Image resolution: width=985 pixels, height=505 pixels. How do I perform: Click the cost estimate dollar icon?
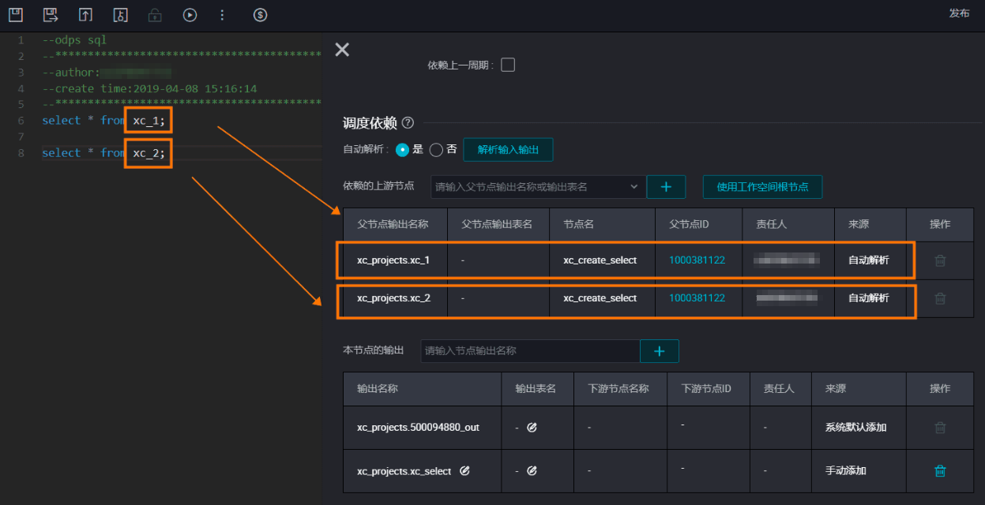(260, 14)
